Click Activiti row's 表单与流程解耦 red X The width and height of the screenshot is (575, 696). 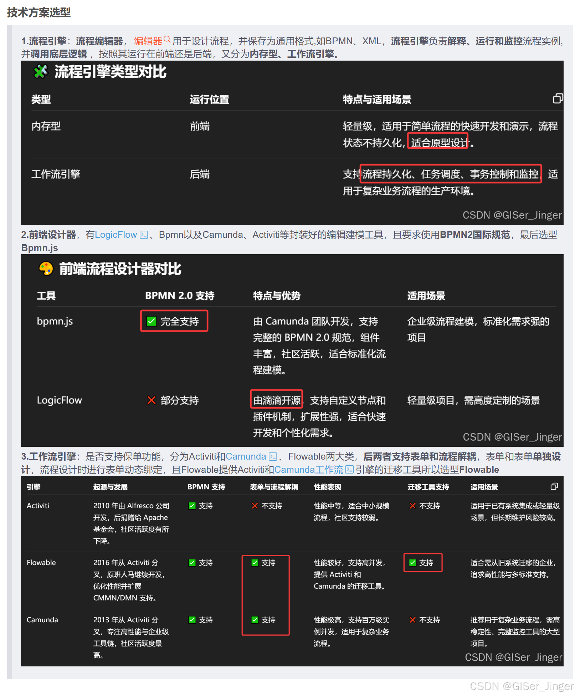point(255,506)
